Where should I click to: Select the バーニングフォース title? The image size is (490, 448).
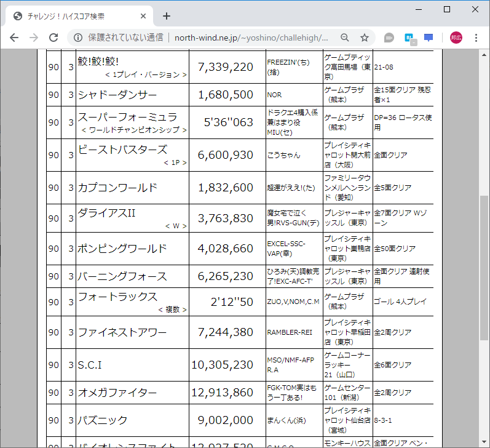(122, 276)
